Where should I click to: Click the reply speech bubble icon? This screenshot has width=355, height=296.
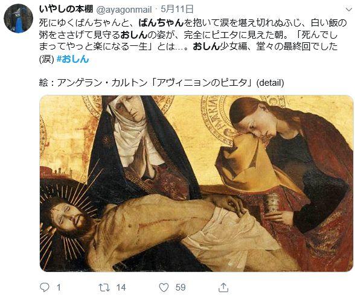(x=45, y=287)
